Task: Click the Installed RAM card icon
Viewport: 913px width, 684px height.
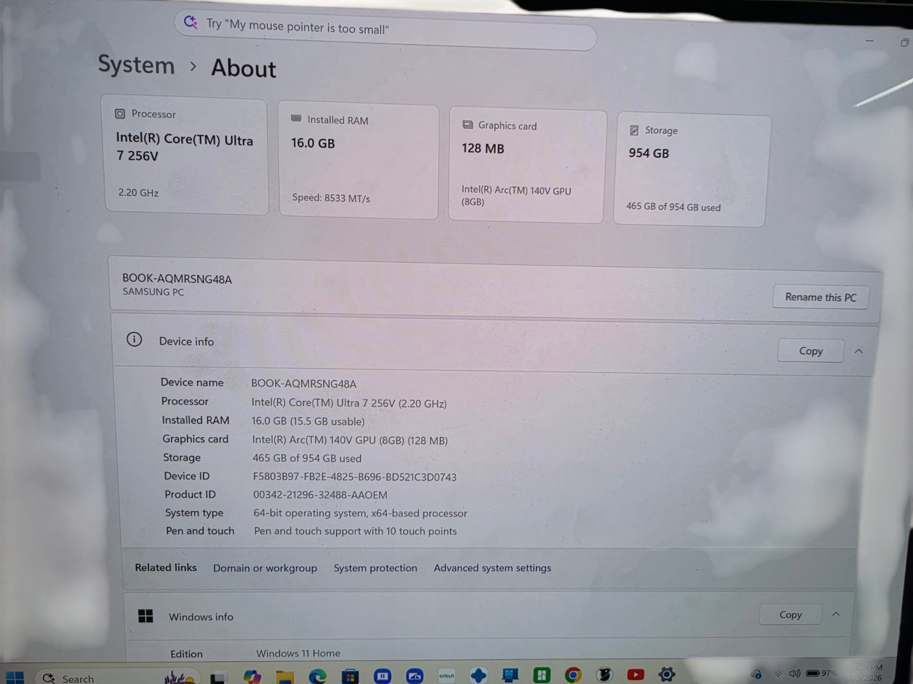Action: [296, 119]
